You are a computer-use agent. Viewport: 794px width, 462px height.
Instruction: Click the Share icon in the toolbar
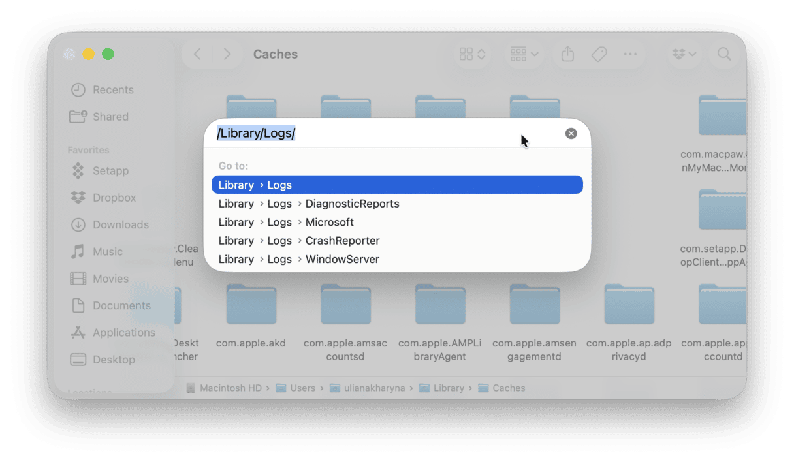coord(567,54)
